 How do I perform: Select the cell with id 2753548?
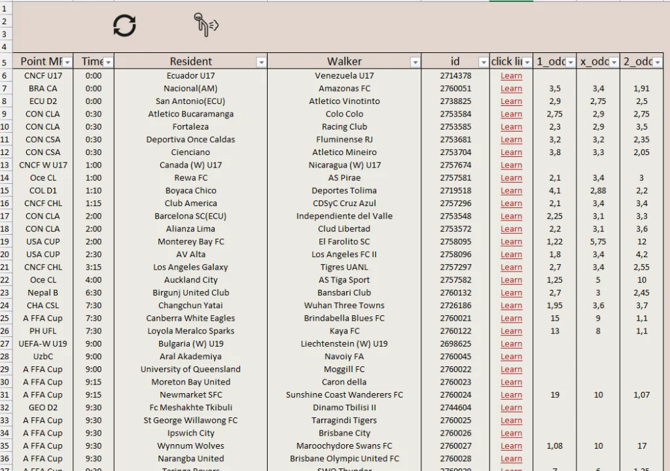click(455, 217)
